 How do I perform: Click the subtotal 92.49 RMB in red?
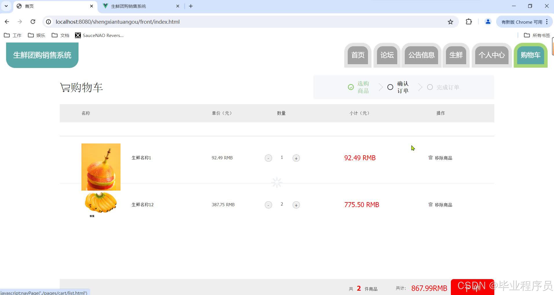360,158
